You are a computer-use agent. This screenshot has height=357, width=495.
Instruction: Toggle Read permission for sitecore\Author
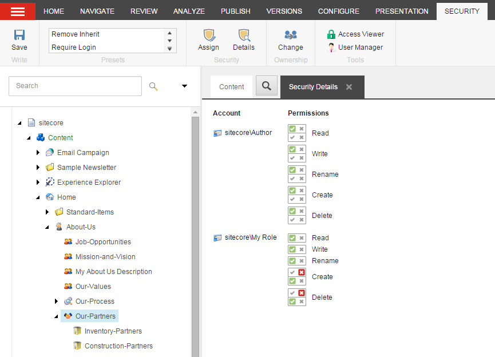[297, 133]
